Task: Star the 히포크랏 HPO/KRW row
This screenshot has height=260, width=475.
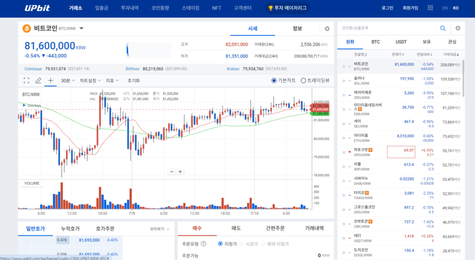Action: [344, 152]
